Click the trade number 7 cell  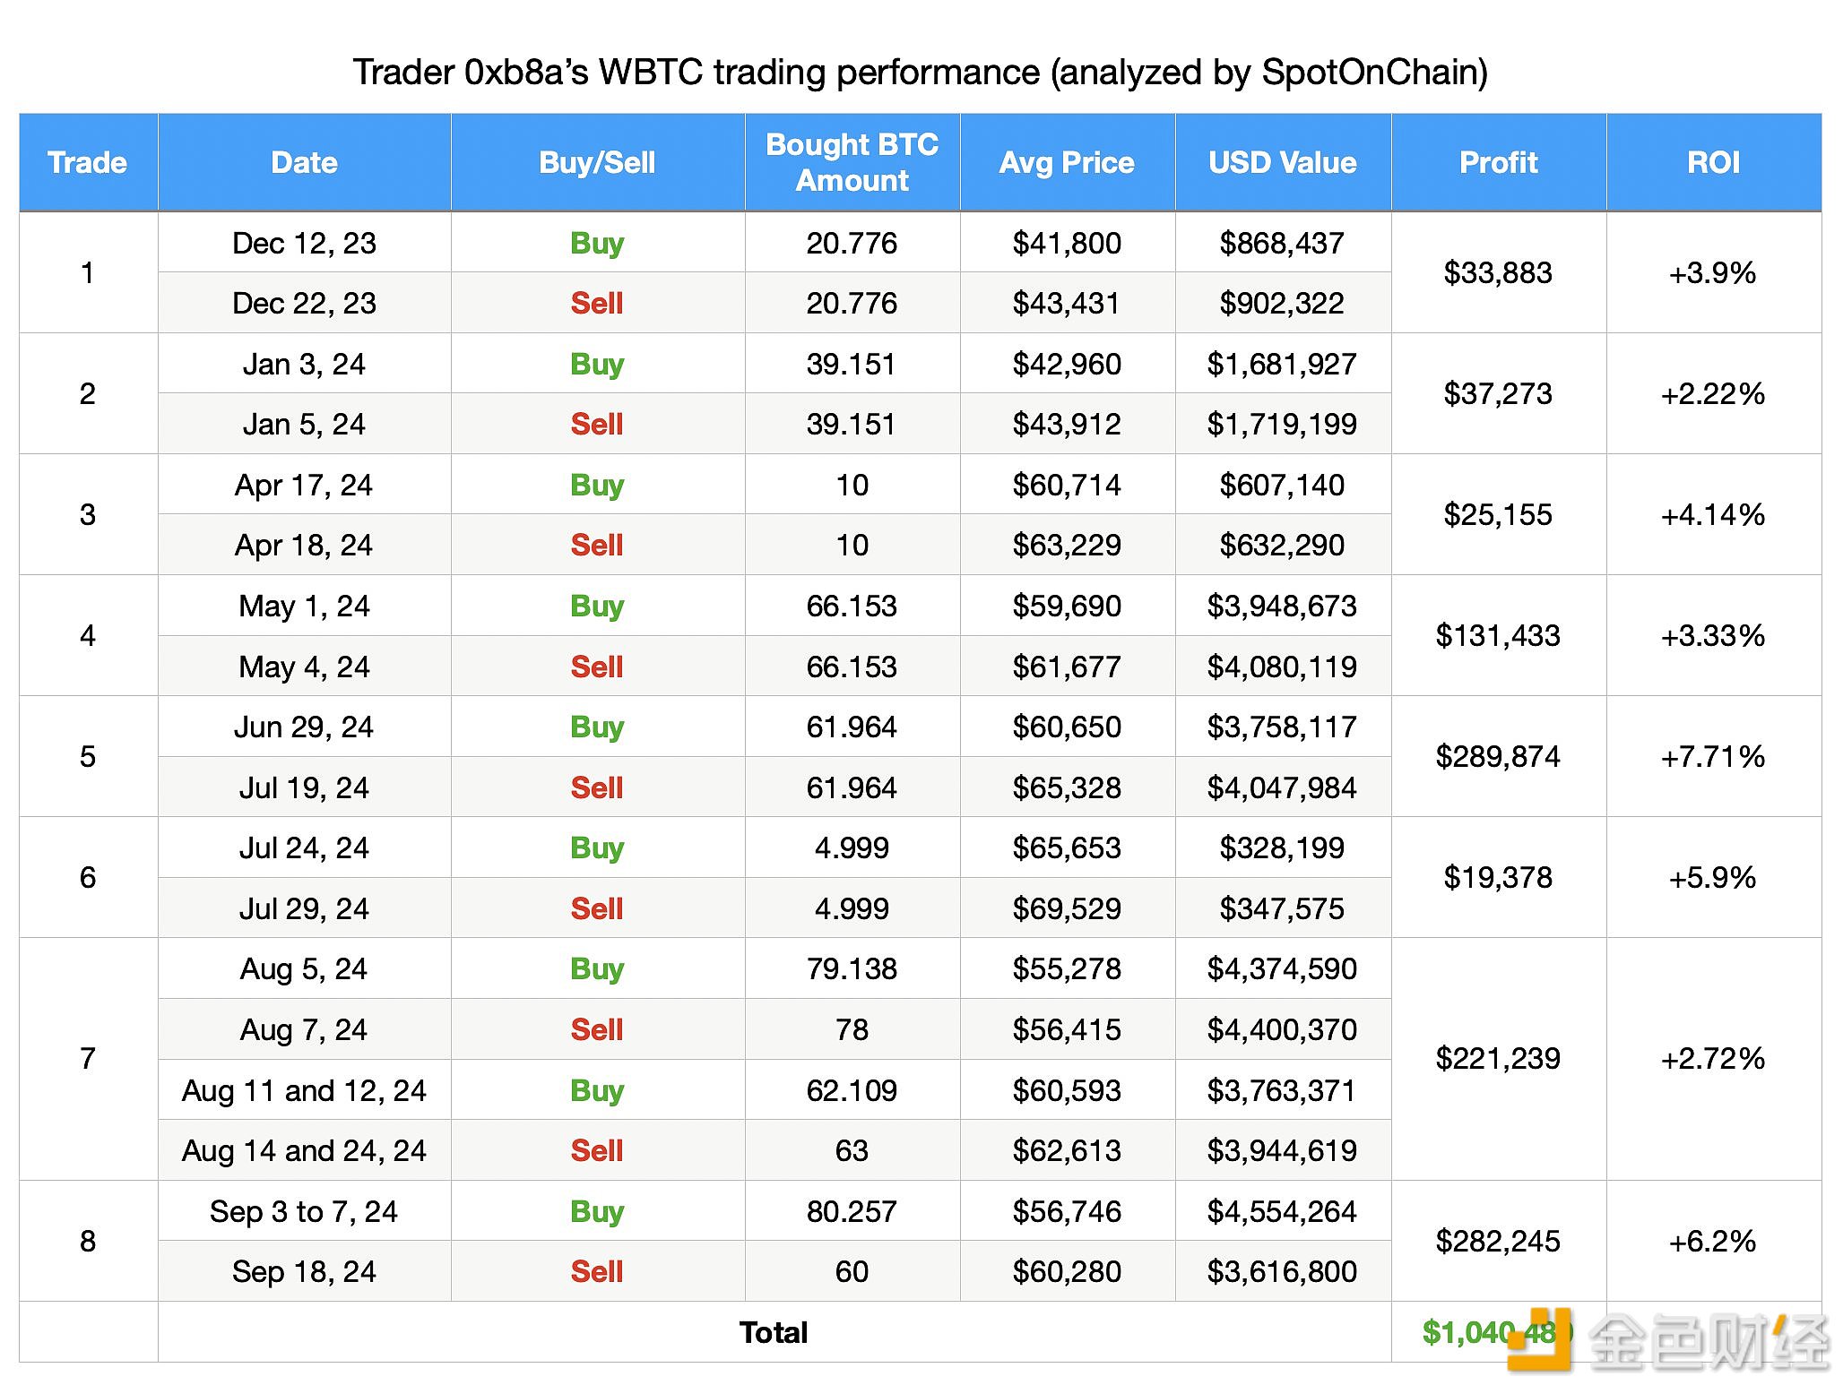click(x=88, y=1059)
